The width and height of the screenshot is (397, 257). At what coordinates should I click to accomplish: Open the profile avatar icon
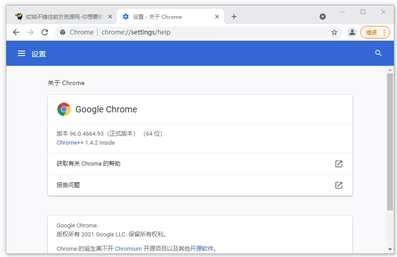coord(352,32)
